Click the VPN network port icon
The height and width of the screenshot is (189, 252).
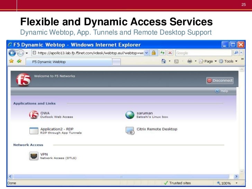[34, 156]
